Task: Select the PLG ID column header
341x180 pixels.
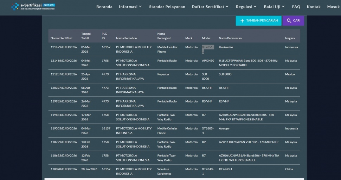Action: 104,36
